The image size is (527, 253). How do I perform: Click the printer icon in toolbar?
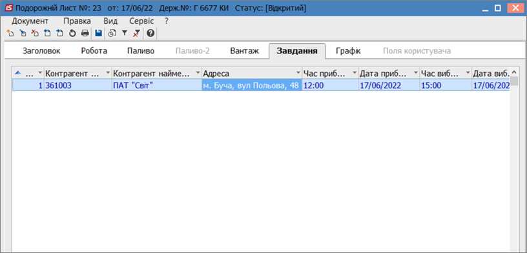tap(85, 33)
